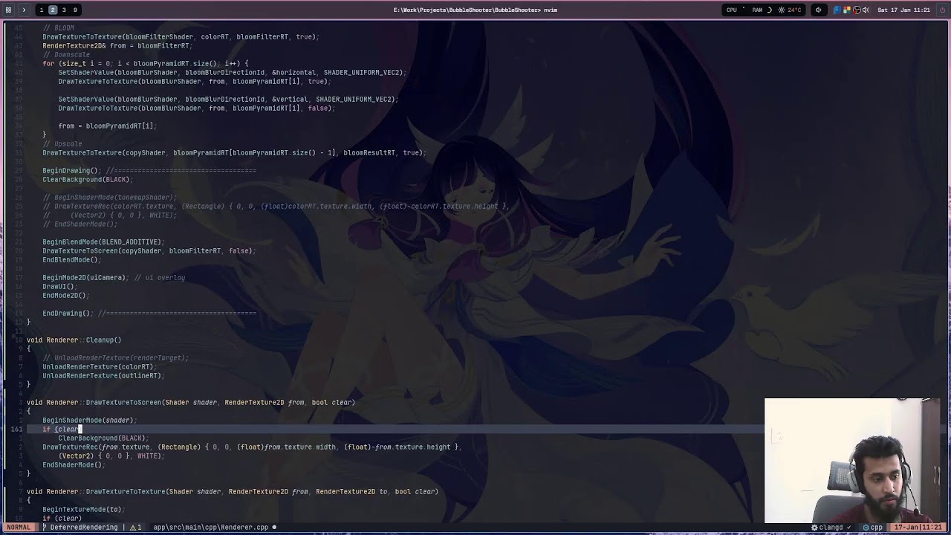The image size is (951, 535).
Task: Click the unsaved-changes dot after Renderer.cpp
Action: 274,528
